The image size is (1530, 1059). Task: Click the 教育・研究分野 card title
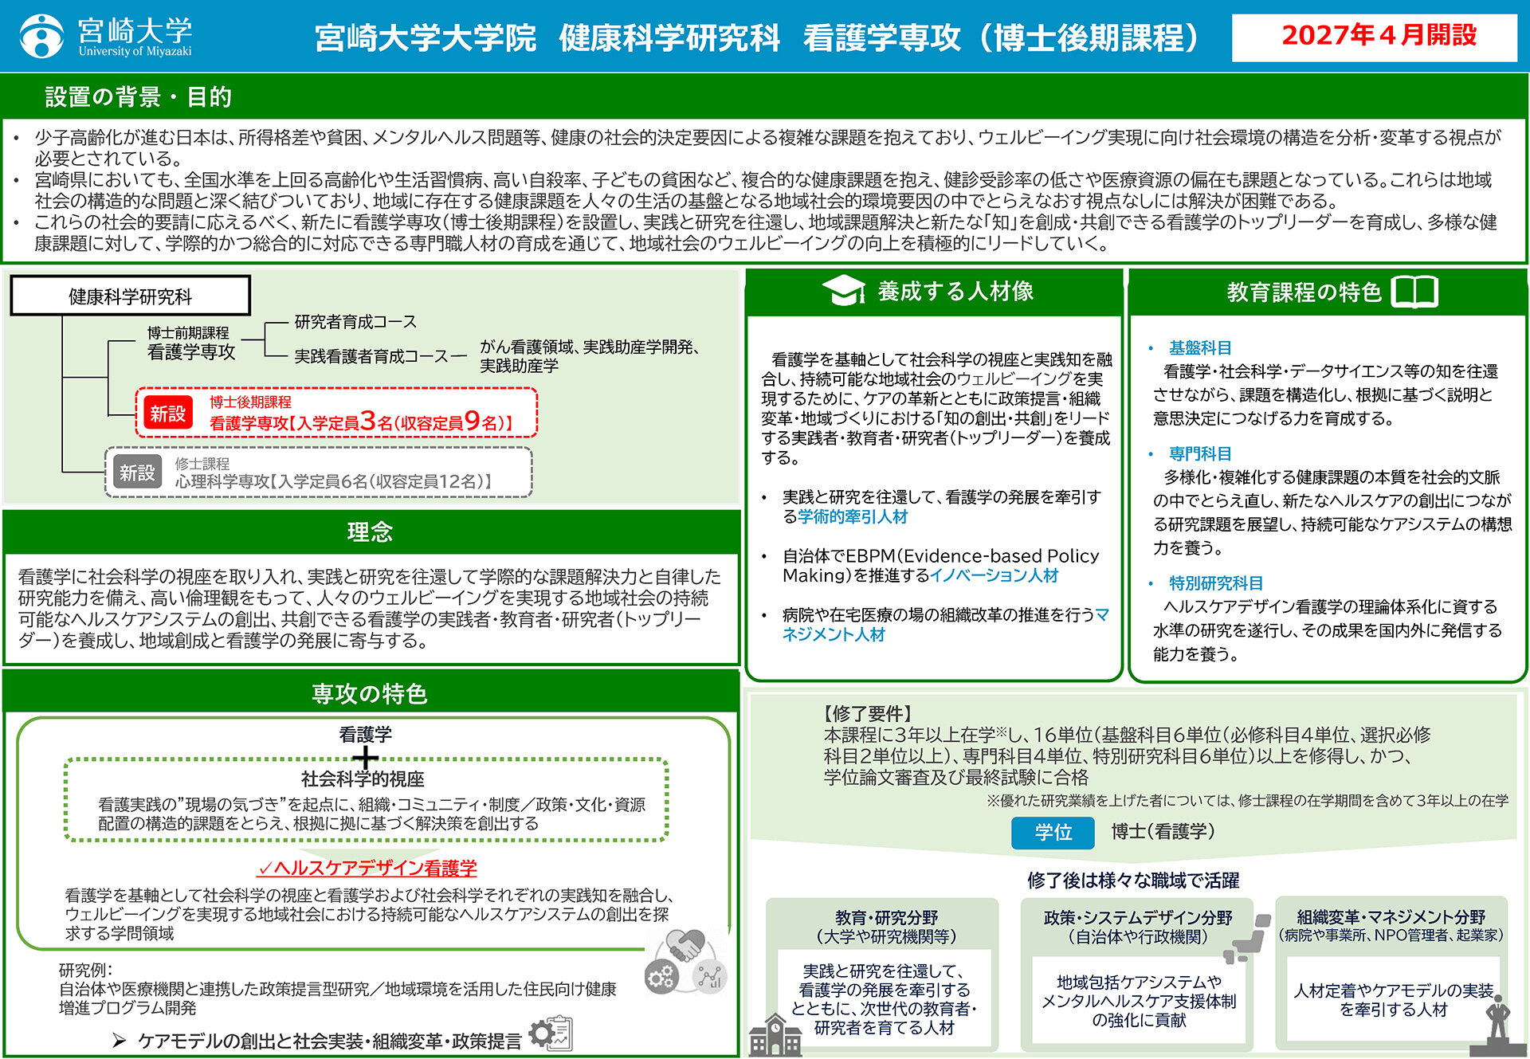(886, 917)
